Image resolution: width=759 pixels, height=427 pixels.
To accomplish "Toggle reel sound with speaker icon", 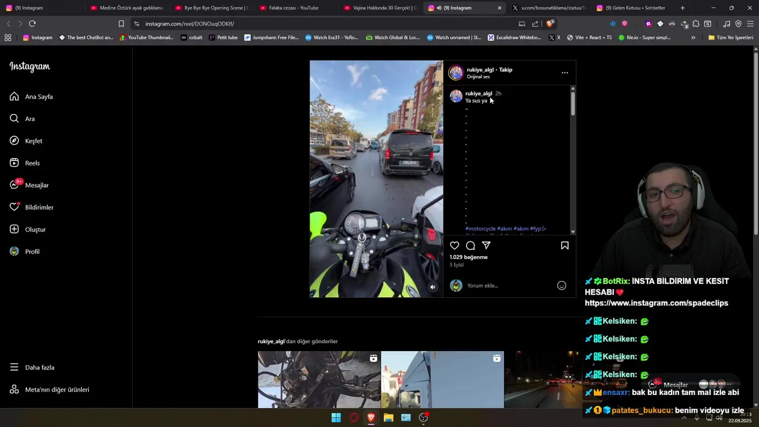I will pos(432,287).
